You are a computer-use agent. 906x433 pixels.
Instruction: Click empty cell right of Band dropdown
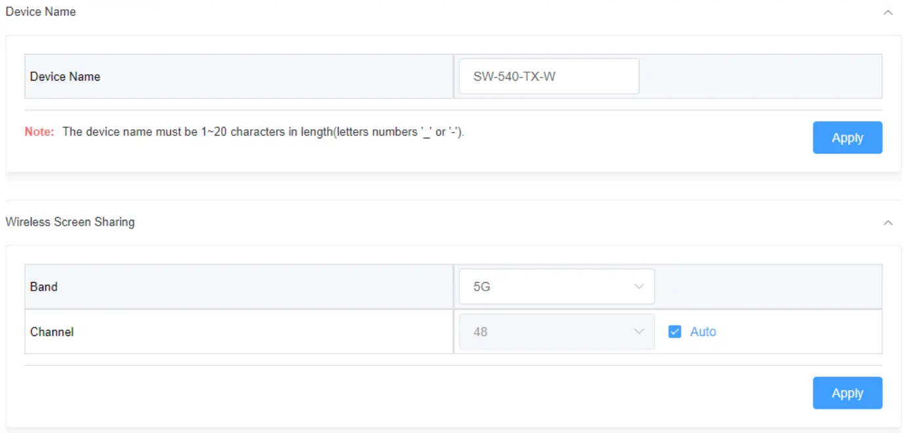click(x=768, y=287)
